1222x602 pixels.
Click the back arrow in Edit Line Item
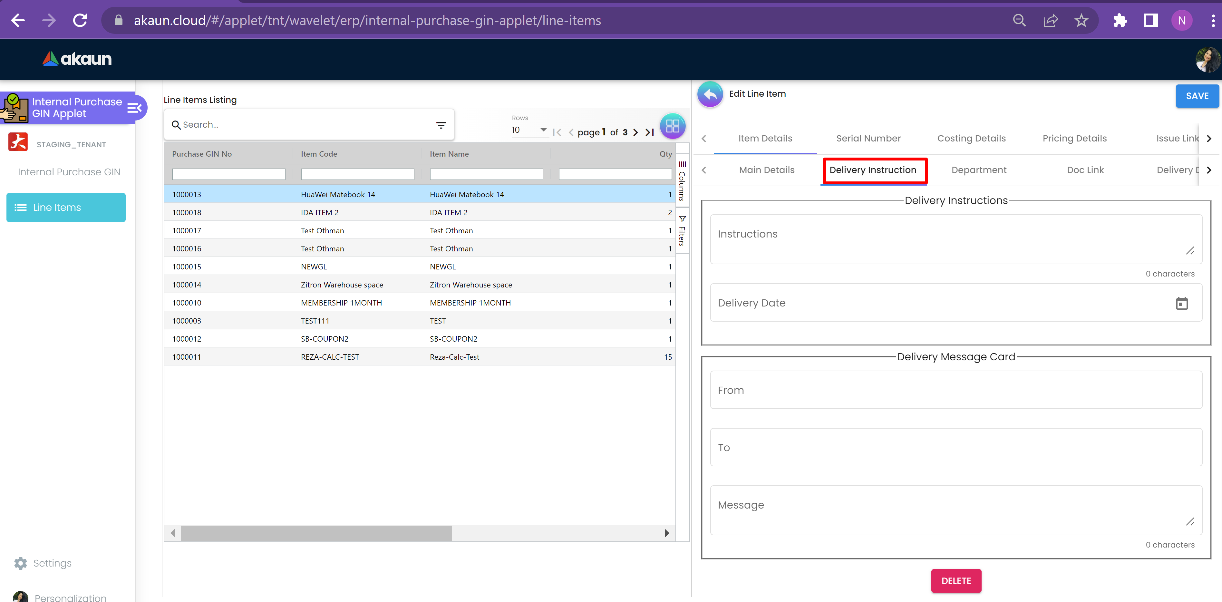coord(710,94)
